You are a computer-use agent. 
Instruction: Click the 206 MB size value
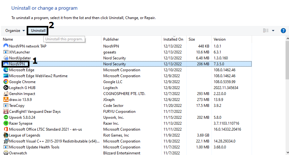pyautogui.click(x=203, y=64)
